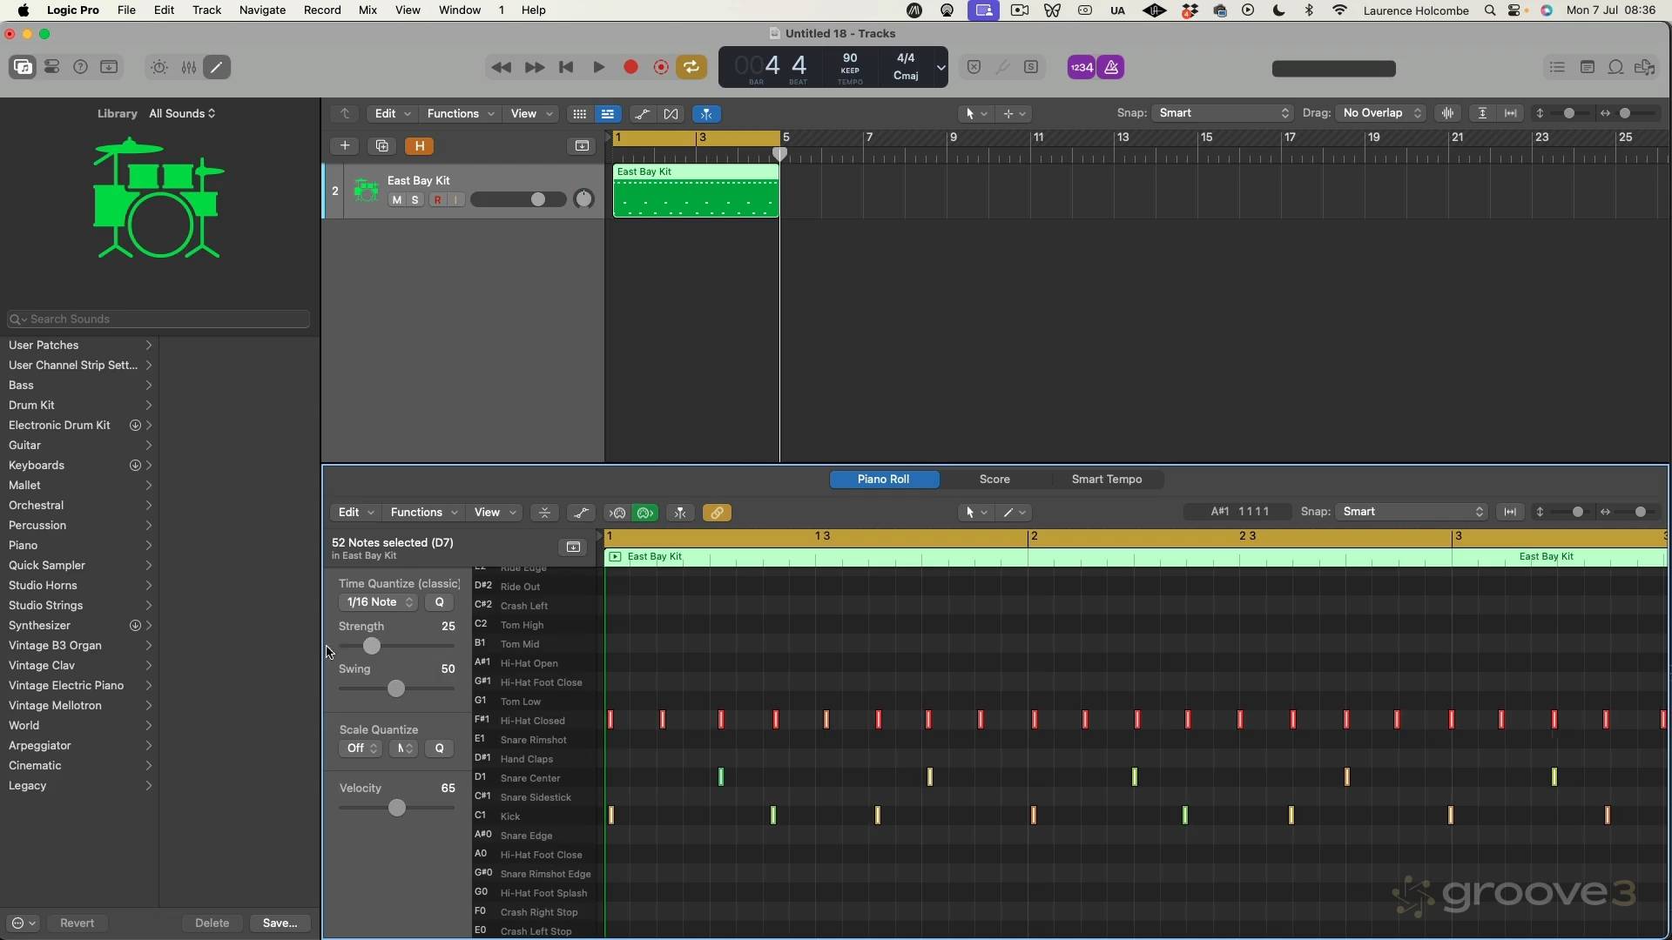The width and height of the screenshot is (1672, 940).
Task: Click Piano Roll collapse mode button
Action: (x=544, y=513)
